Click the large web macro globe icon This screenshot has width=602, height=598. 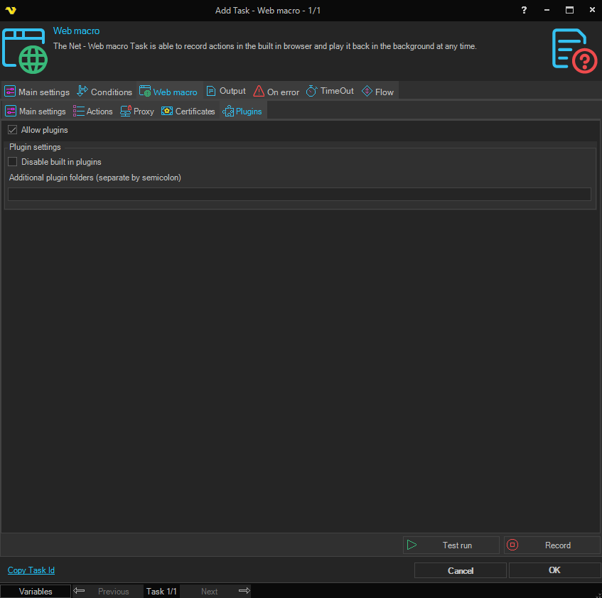click(x=24, y=50)
